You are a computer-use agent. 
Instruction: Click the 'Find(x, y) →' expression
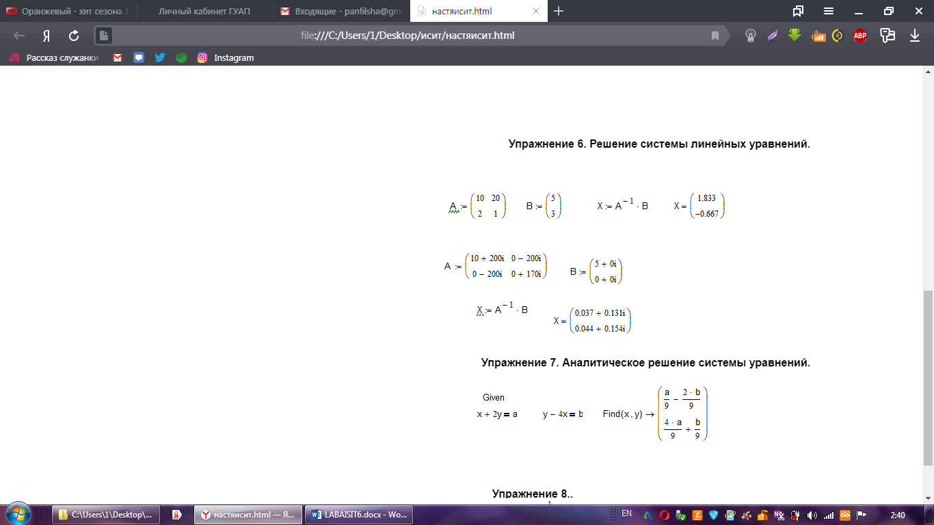(x=628, y=414)
